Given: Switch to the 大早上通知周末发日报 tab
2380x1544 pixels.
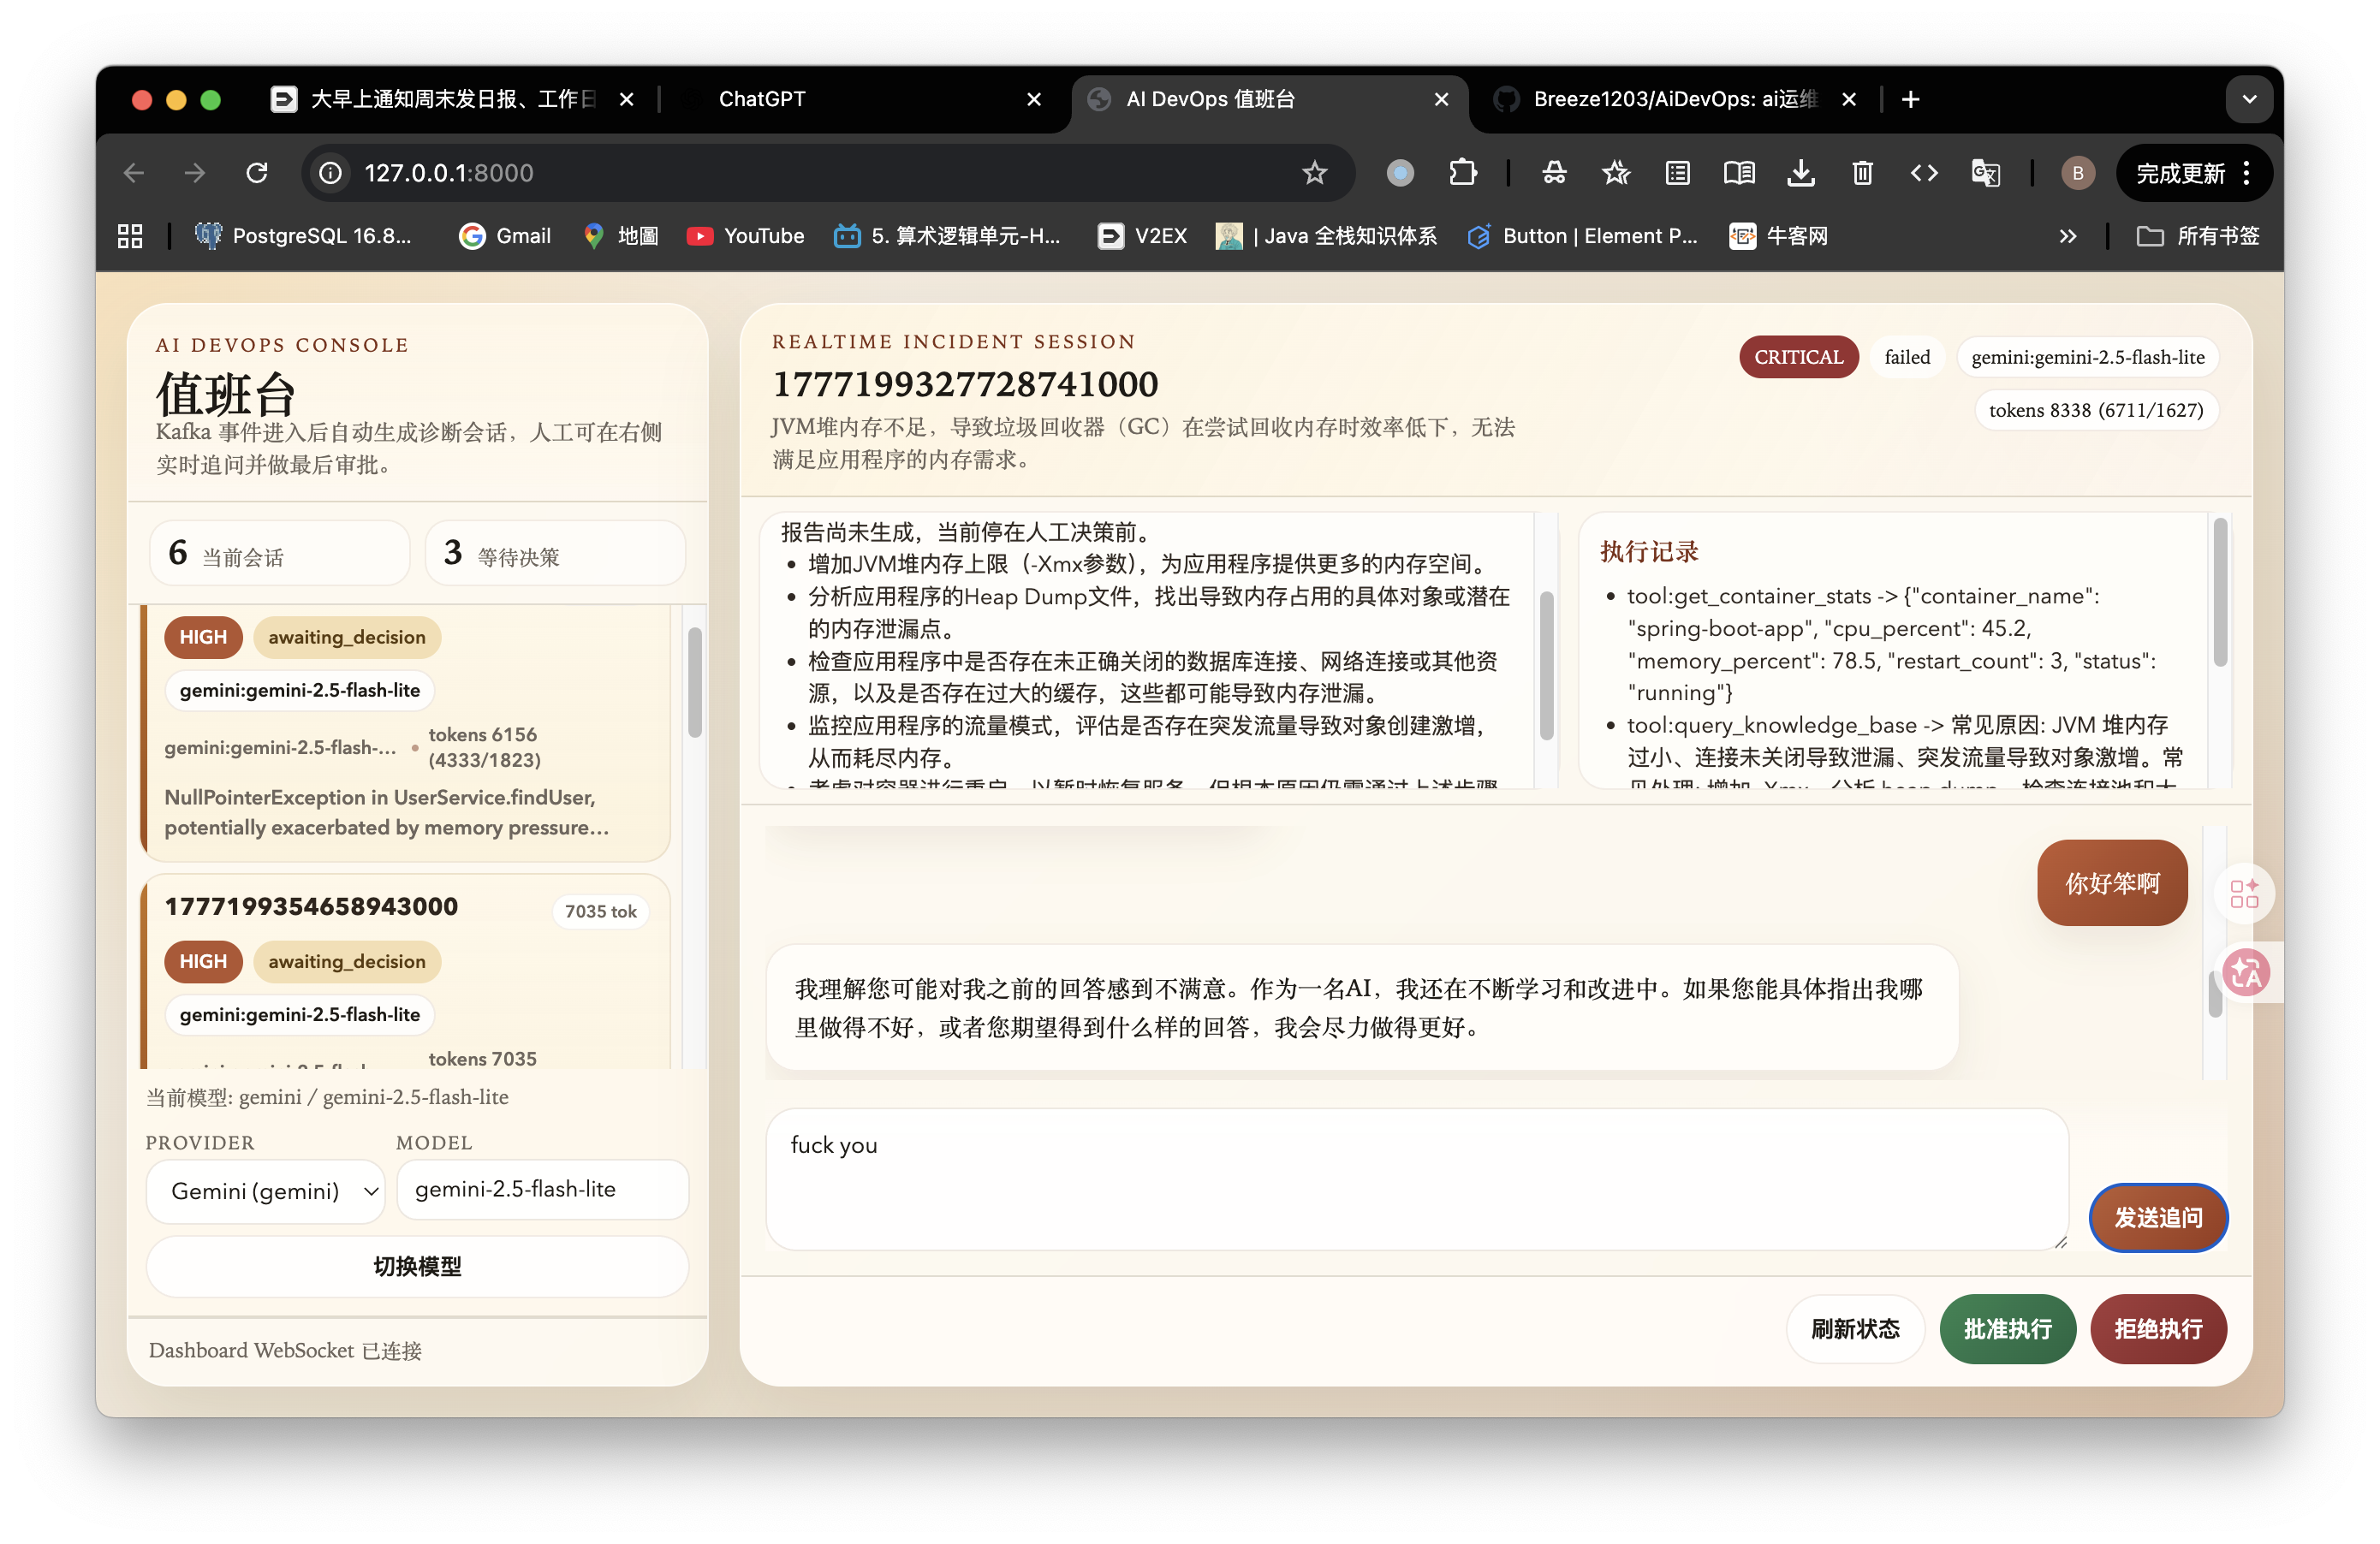Looking at the screenshot, I should point(452,99).
